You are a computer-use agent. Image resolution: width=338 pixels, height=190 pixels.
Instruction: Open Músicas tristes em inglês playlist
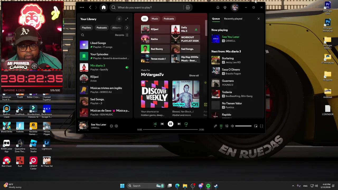(105, 90)
